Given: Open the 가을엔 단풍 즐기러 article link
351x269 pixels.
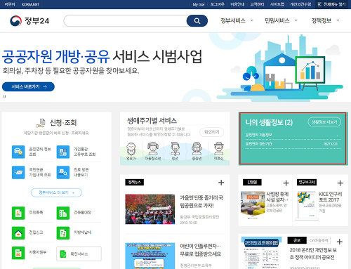Looking at the screenshot, I should (x=201, y=202).
